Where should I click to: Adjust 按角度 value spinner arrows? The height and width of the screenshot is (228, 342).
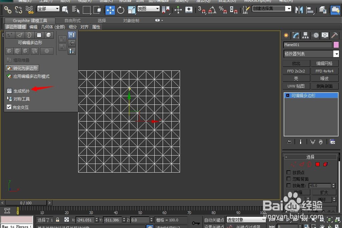pyautogui.click(x=333, y=186)
